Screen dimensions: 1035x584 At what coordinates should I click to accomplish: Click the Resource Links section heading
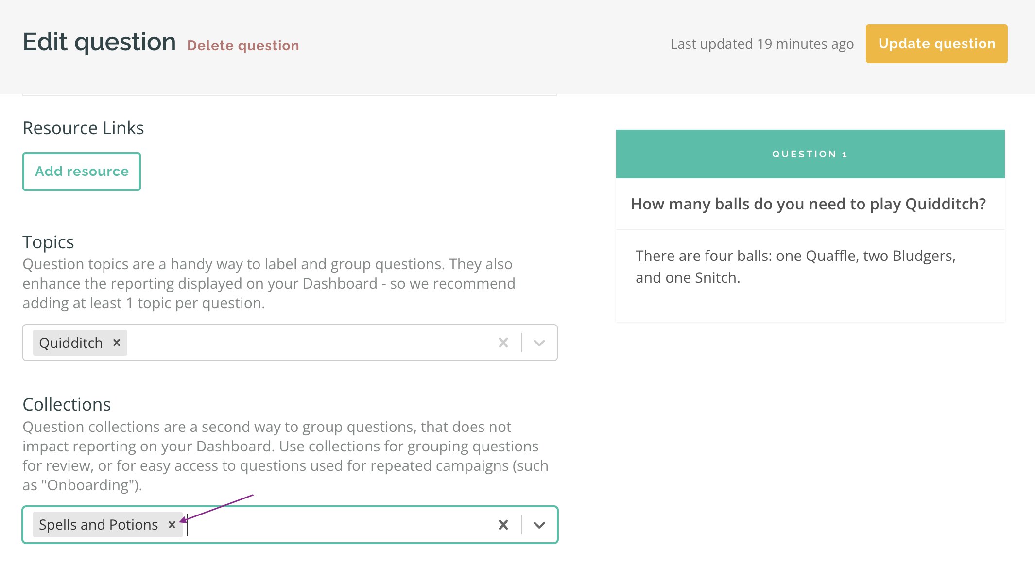click(x=83, y=128)
